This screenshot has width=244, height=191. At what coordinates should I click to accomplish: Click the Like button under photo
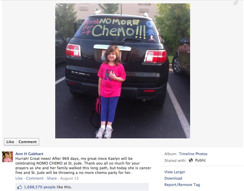click(x=10, y=142)
